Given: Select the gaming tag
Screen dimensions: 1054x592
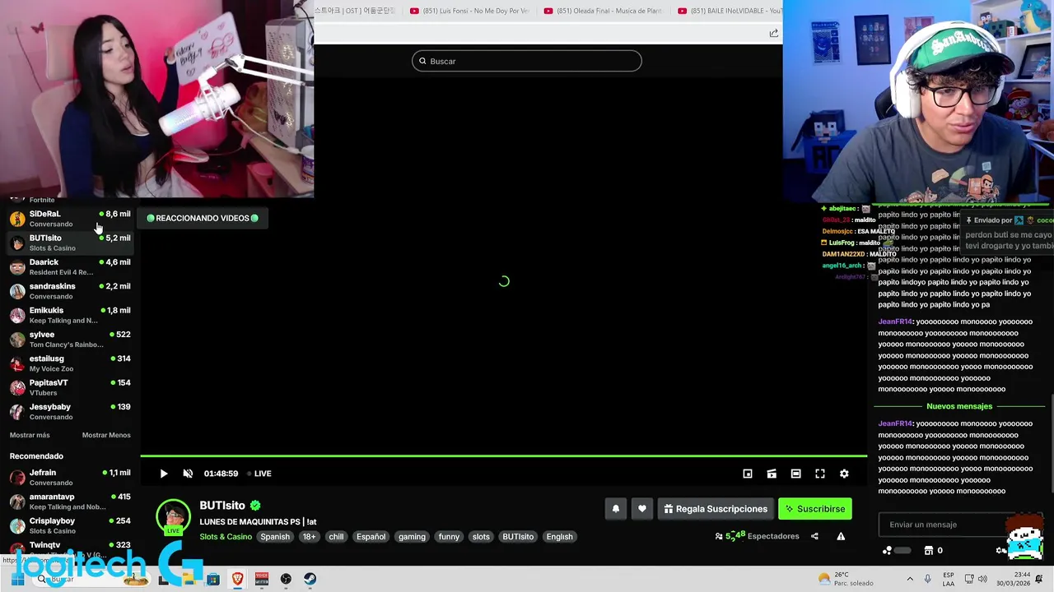Looking at the screenshot, I should [412, 537].
